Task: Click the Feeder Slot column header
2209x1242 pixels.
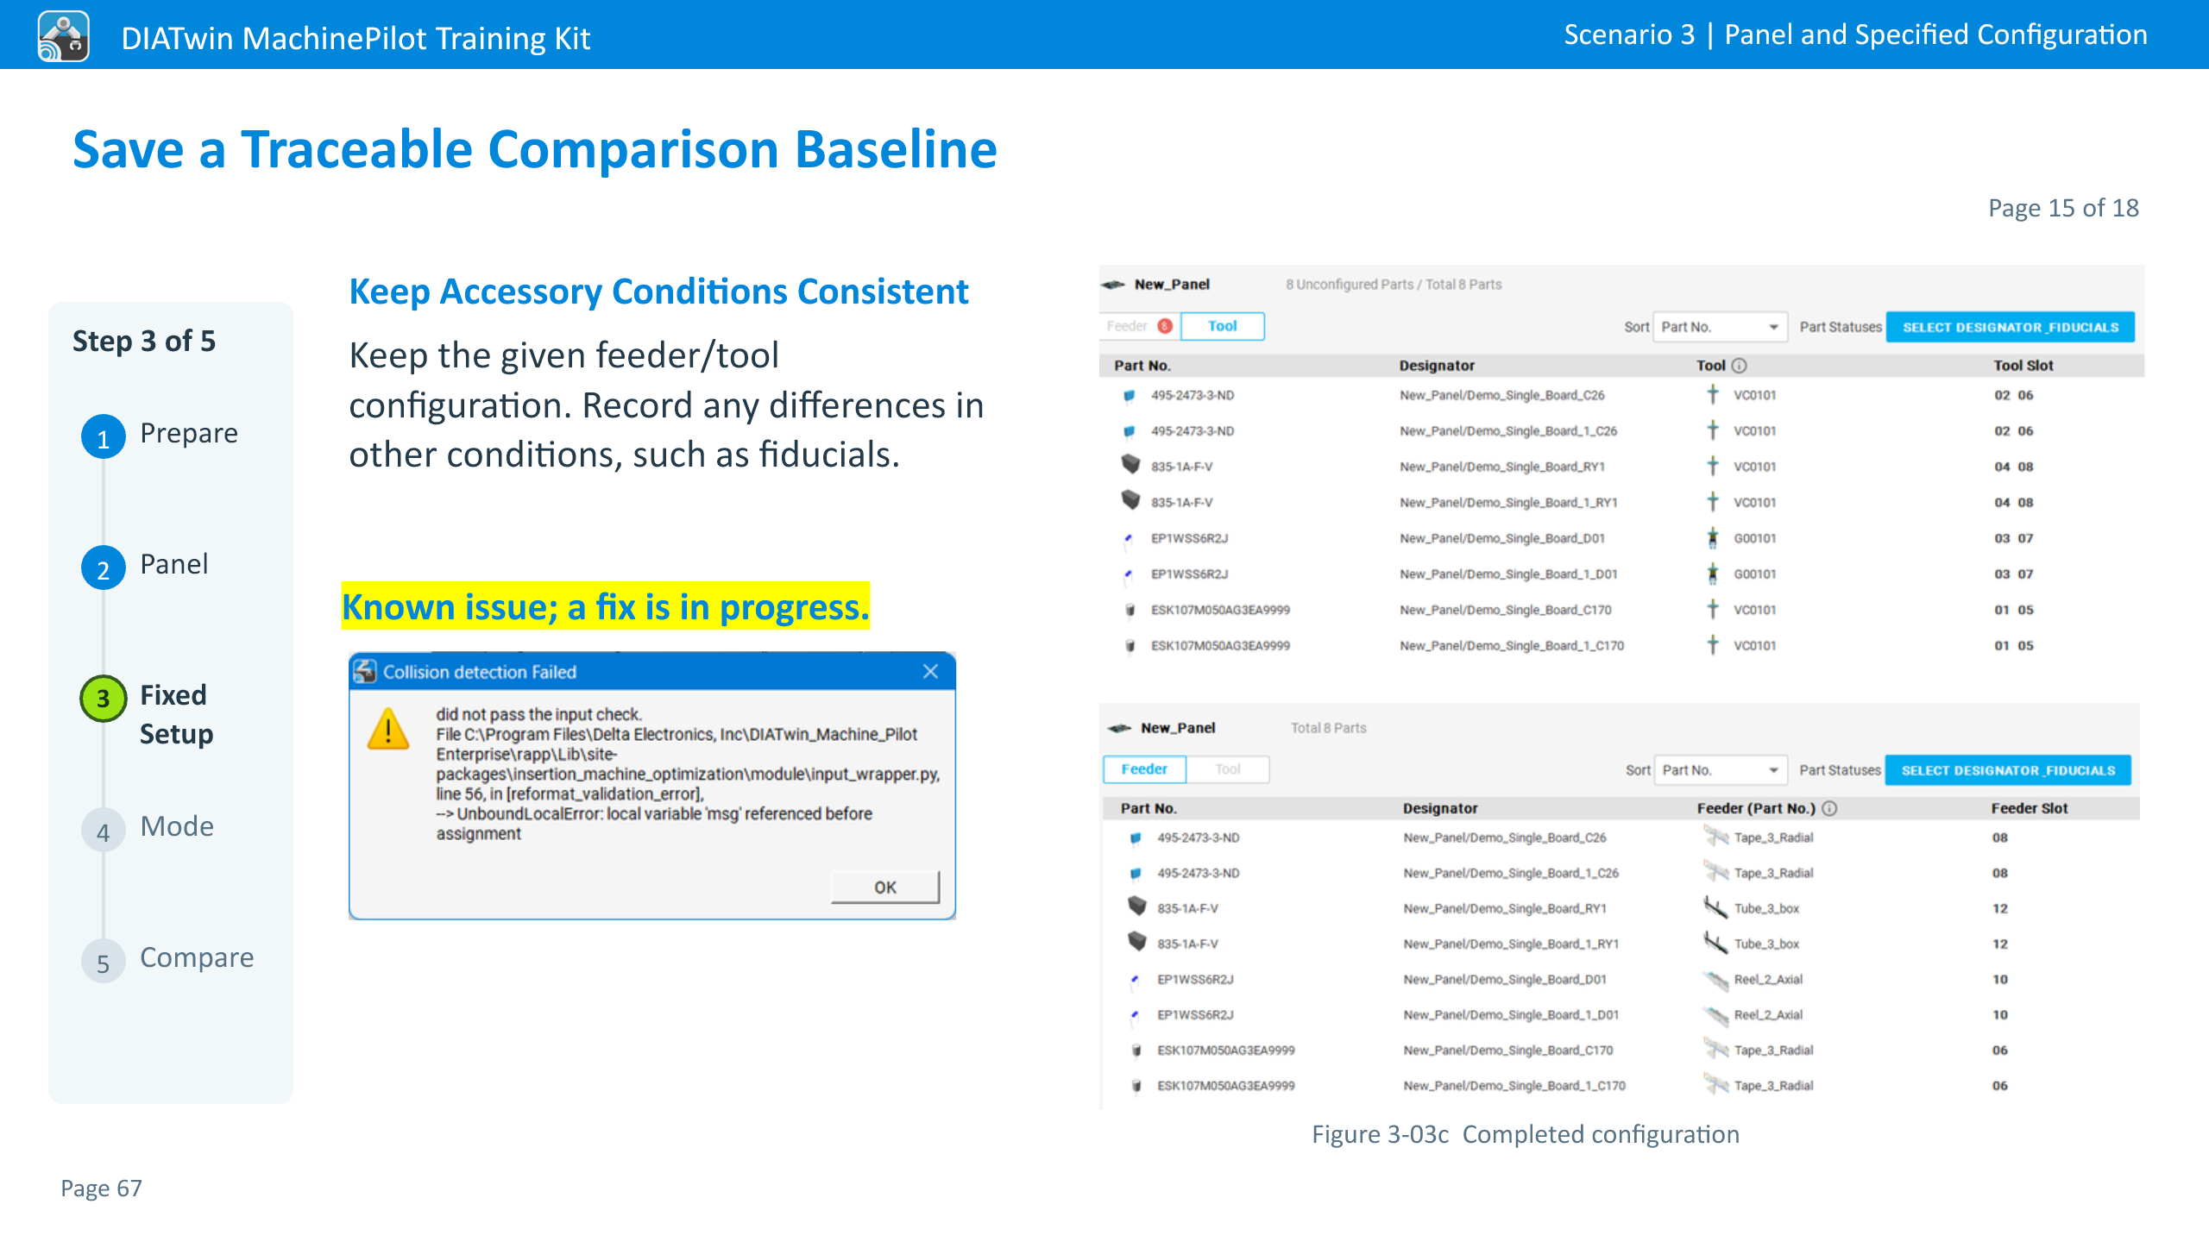Action: tap(2029, 808)
